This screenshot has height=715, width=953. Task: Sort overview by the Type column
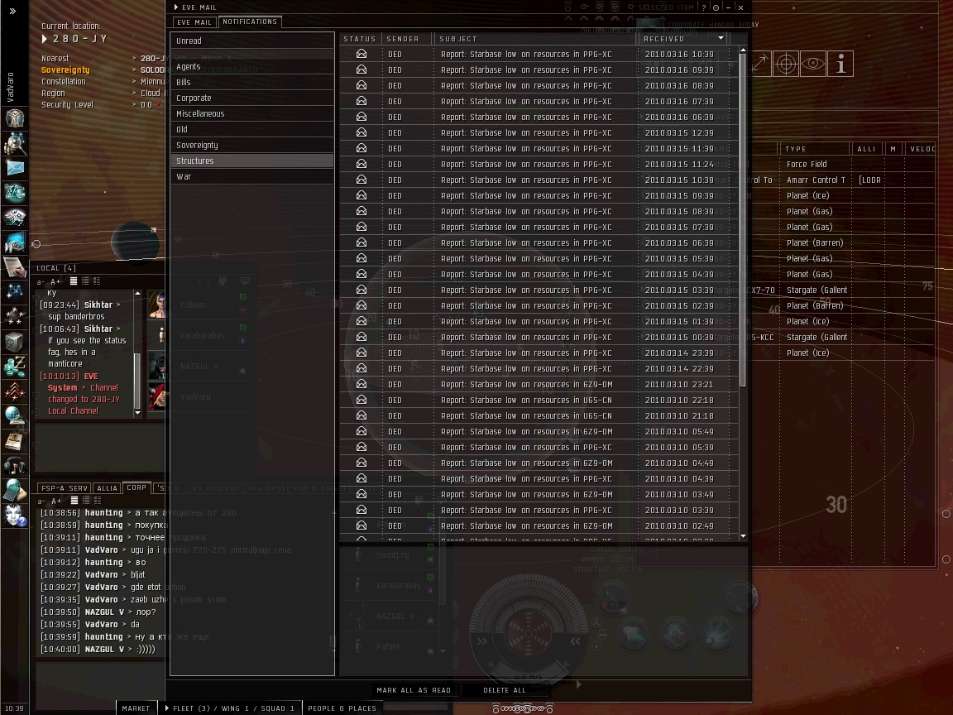pyautogui.click(x=814, y=149)
